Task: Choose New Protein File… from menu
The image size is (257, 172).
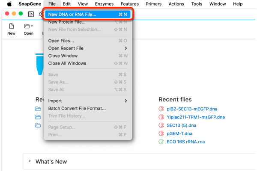Action: (88, 22)
